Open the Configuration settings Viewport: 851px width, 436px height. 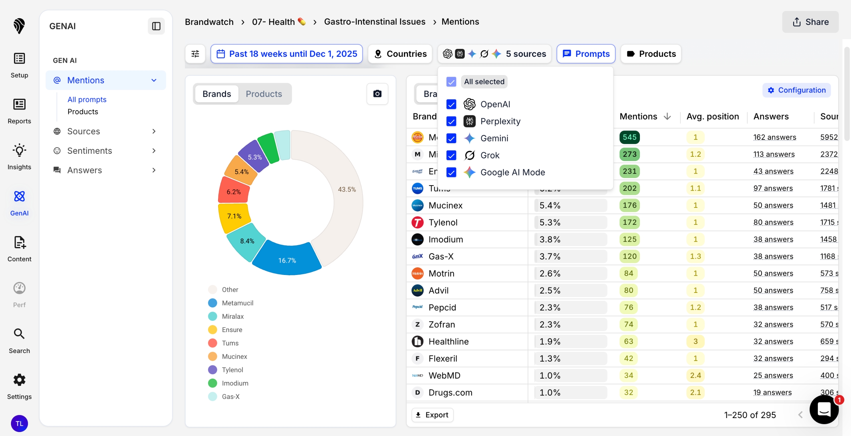click(x=797, y=90)
